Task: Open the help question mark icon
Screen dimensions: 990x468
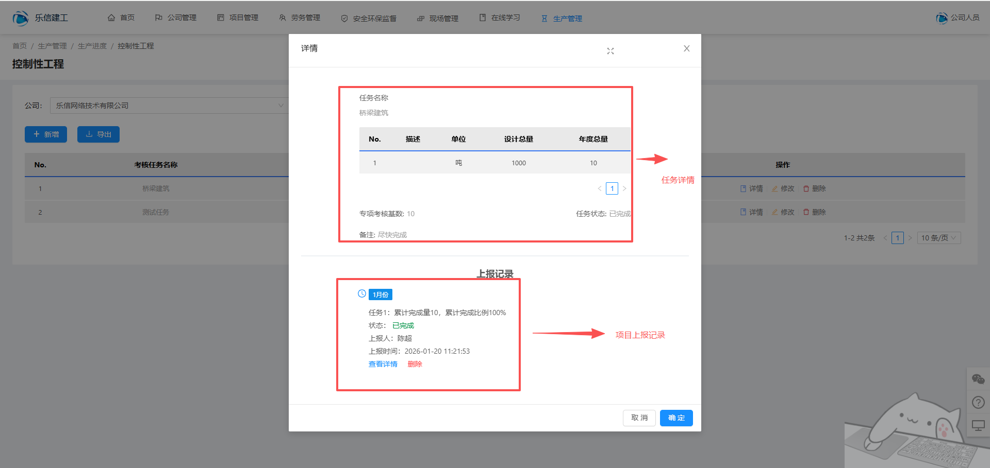Action: click(x=978, y=403)
